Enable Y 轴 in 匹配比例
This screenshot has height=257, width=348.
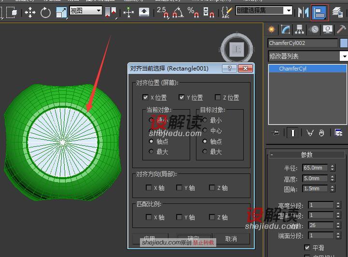[x=179, y=217]
